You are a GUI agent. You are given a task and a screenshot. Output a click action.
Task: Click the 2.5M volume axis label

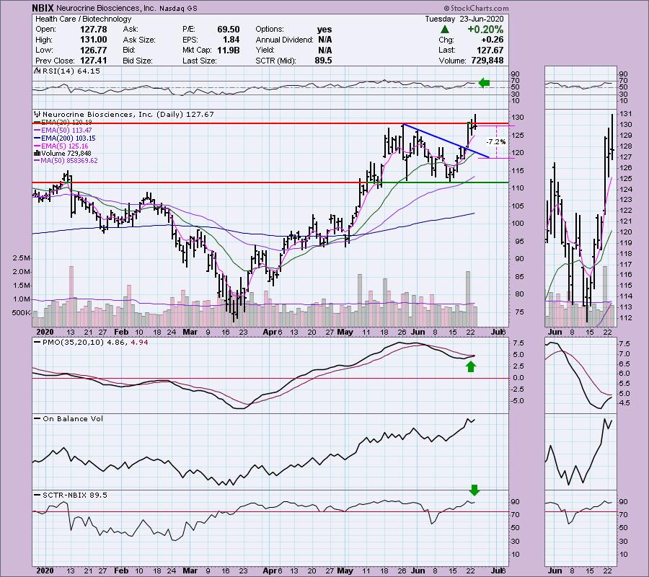point(21,258)
